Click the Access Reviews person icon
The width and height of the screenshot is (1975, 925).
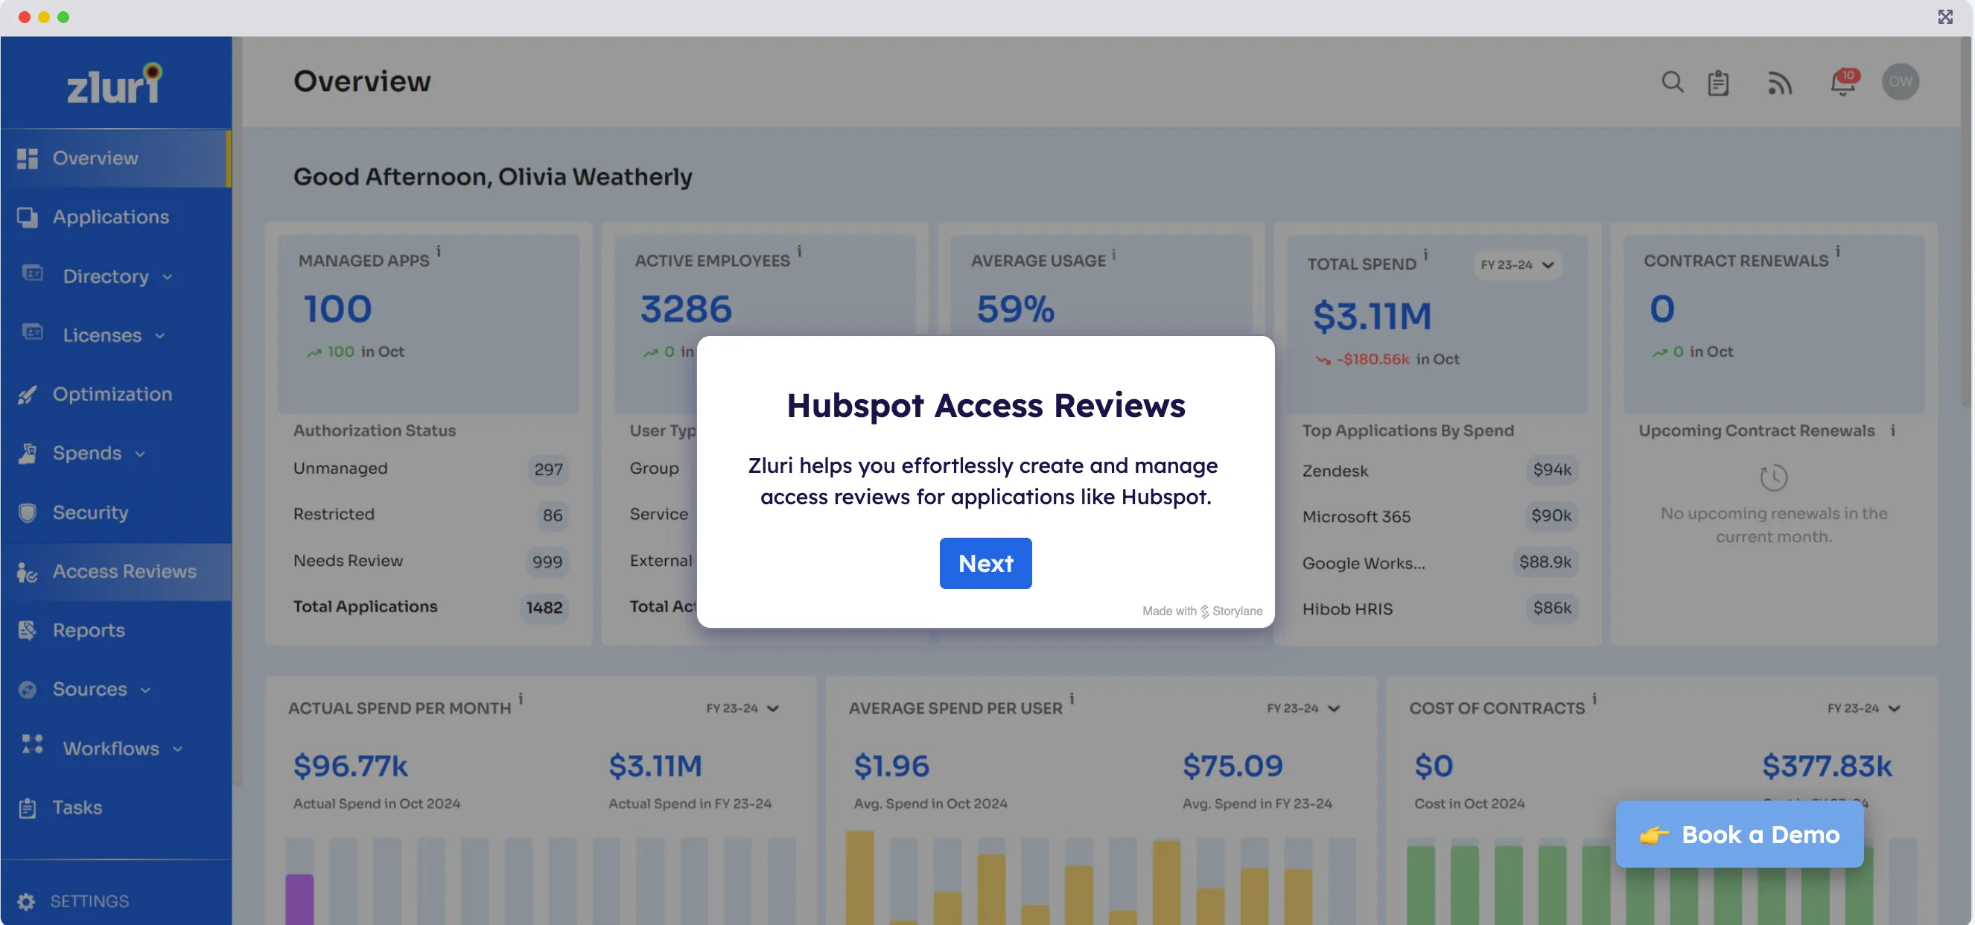click(28, 571)
